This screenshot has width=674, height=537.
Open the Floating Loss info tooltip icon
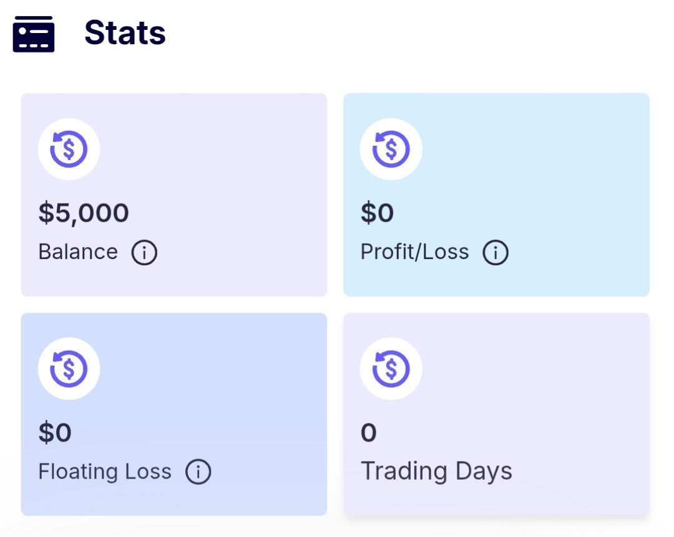[198, 472]
